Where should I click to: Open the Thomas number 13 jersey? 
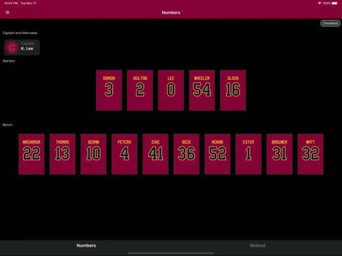63,154
